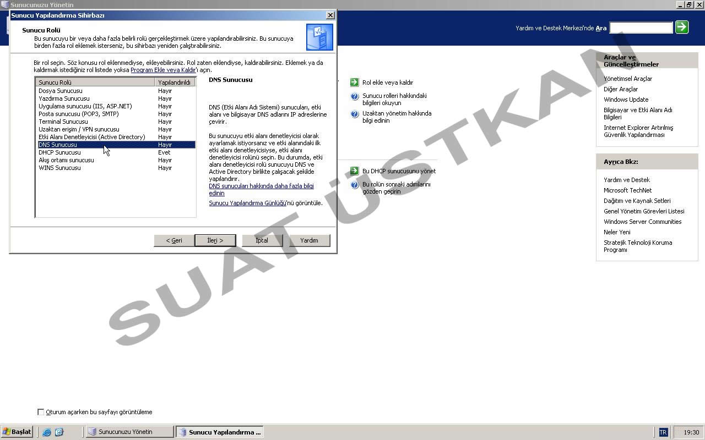Screen dimensions: 705x440
Task: Click green arrow icon beside Bu DHCP sunucusunu yönet
Action: 354,171
